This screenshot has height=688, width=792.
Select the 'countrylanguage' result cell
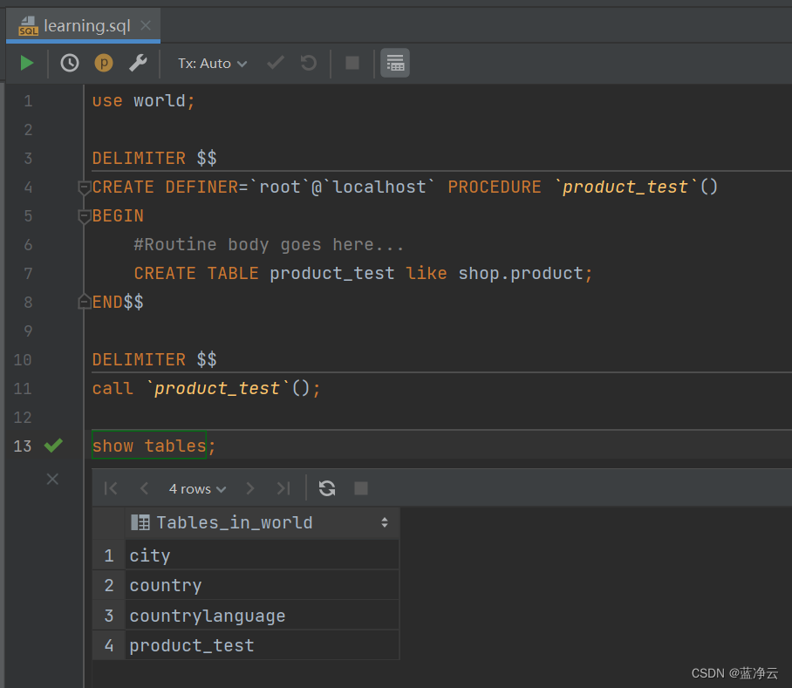tap(263, 616)
